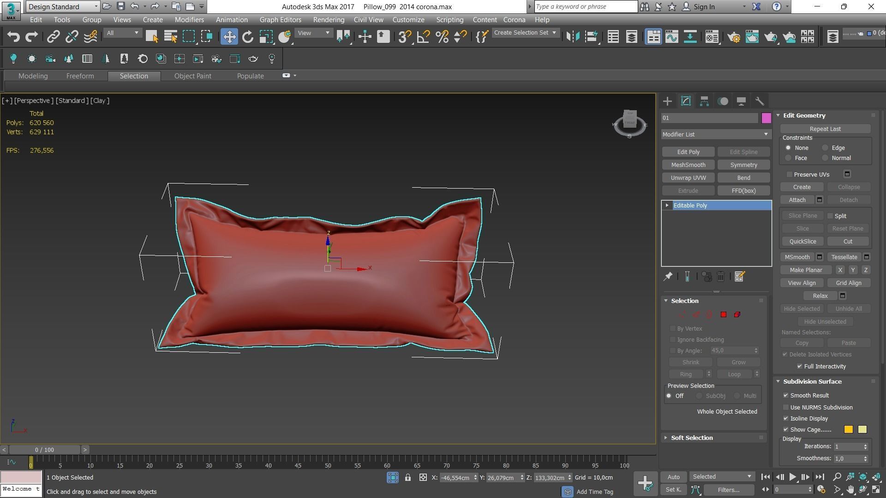This screenshot has width=886, height=498.
Task: Open the All selection filter dropdown
Action: point(122,33)
